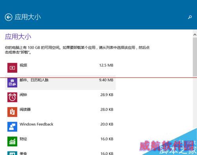Choose the 阅读器 reader app icon
Screen dimensions: 197x155
coord(12,112)
